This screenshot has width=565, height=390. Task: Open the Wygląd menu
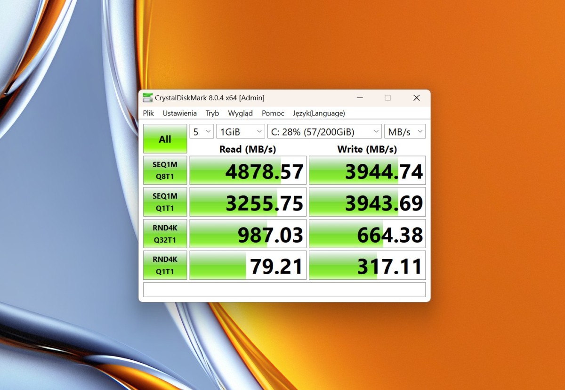pyautogui.click(x=240, y=113)
